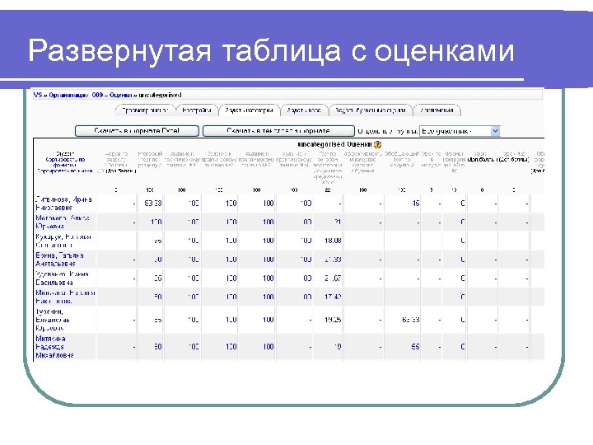
Task: Open student Ерина, Татьяна Анатольевна
Action: (60, 260)
